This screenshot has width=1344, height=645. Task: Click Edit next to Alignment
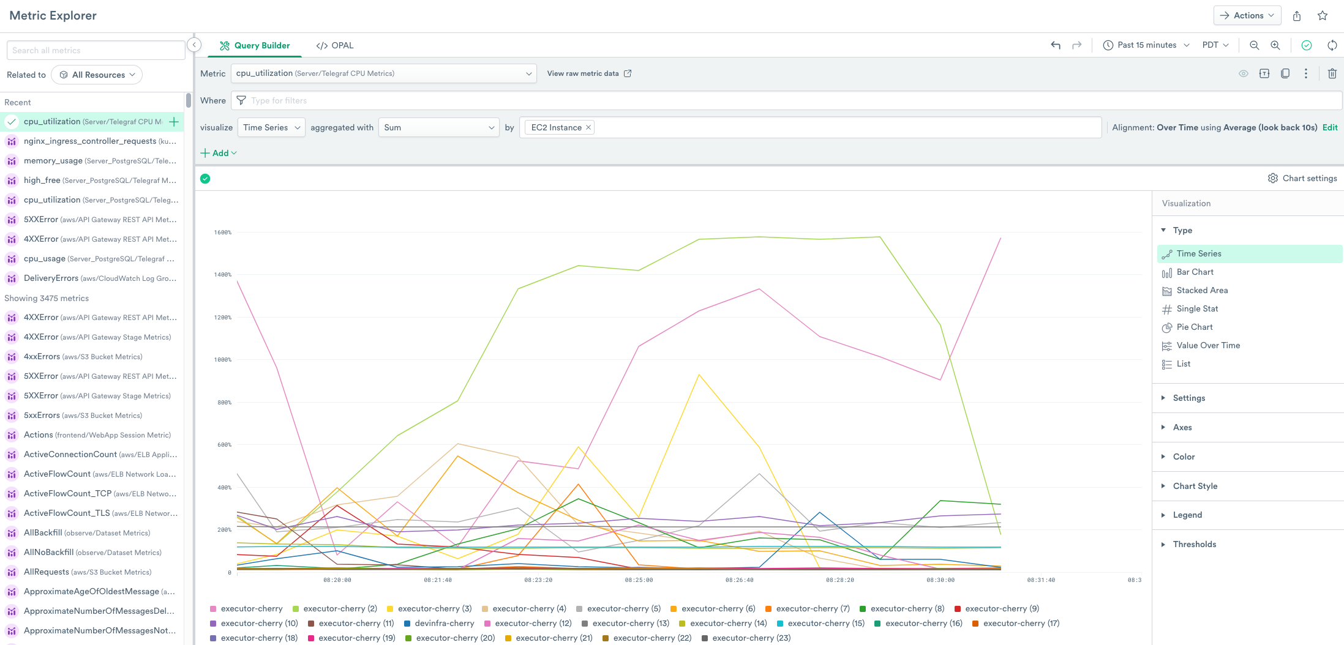(1330, 127)
